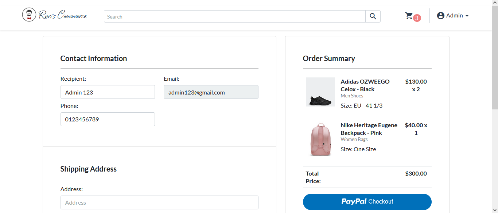The width and height of the screenshot is (498, 213).
Task: Click the Ruri's Commerce logo
Action: click(54, 15)
